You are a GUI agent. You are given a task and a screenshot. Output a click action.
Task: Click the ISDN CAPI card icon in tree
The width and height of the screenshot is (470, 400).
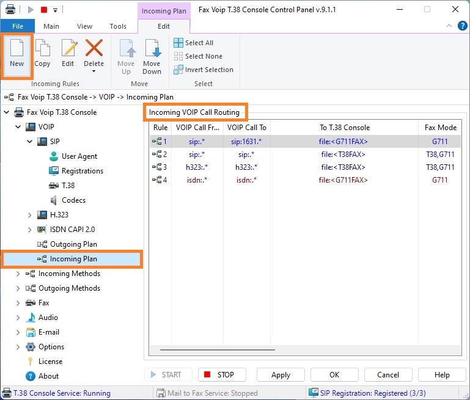[42, 230]
